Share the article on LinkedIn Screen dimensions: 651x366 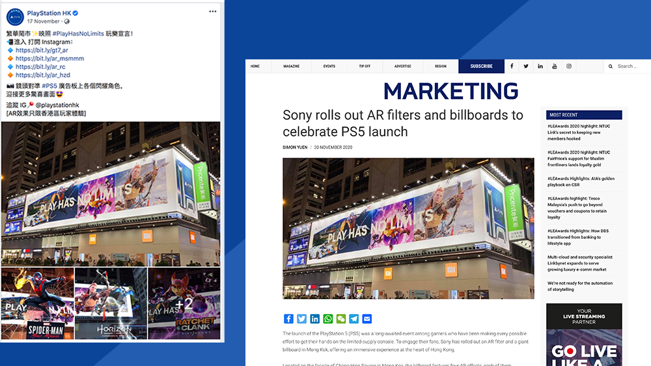[314, 318]
